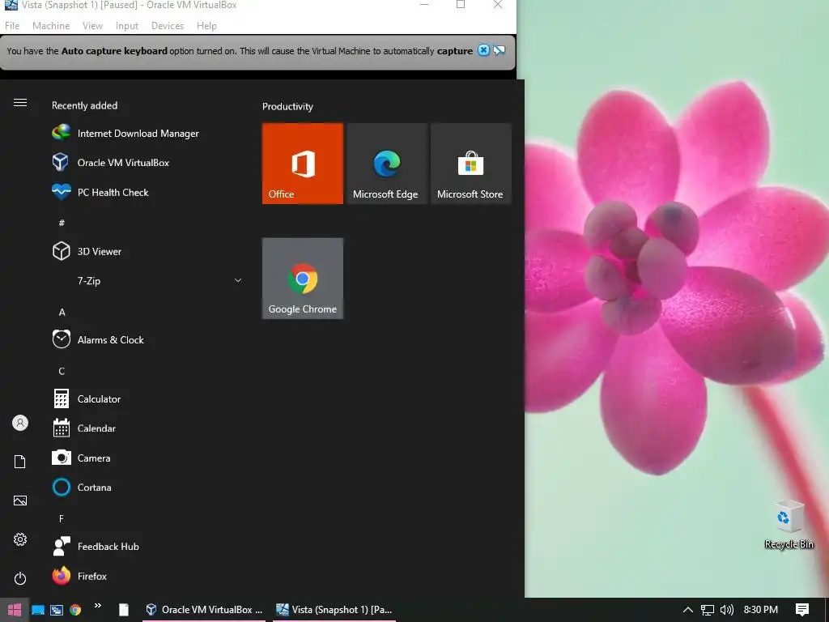Open the VirtualBox Help menu

(206, 25)
